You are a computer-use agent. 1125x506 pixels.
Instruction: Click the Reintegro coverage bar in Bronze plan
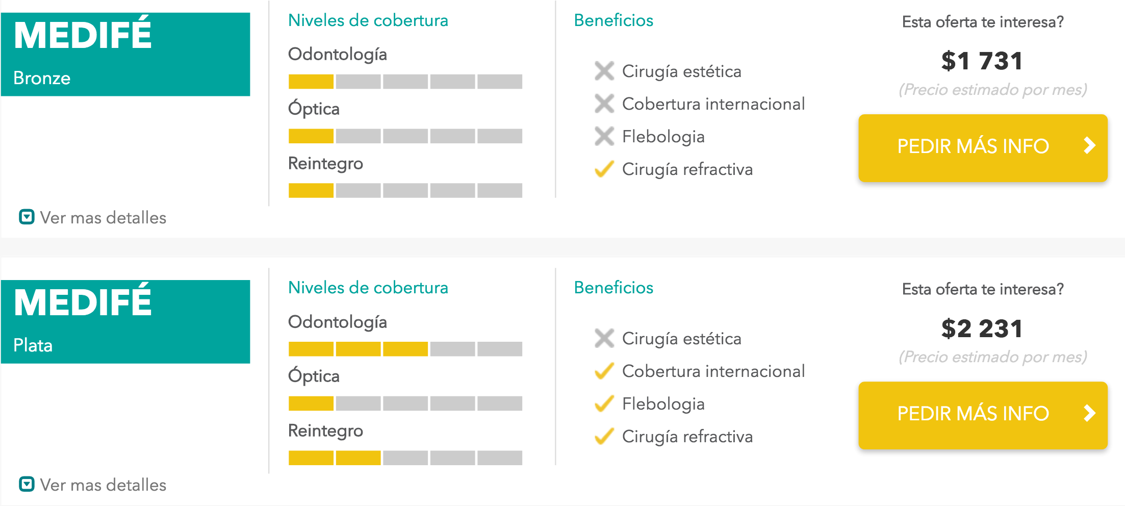pyautogui.click(x=405, y=191)
